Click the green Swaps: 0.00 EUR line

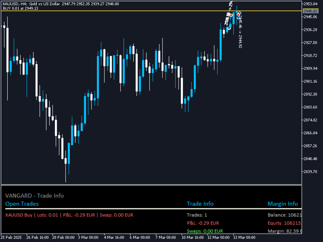pyautogui.click(x=205, y=231)
